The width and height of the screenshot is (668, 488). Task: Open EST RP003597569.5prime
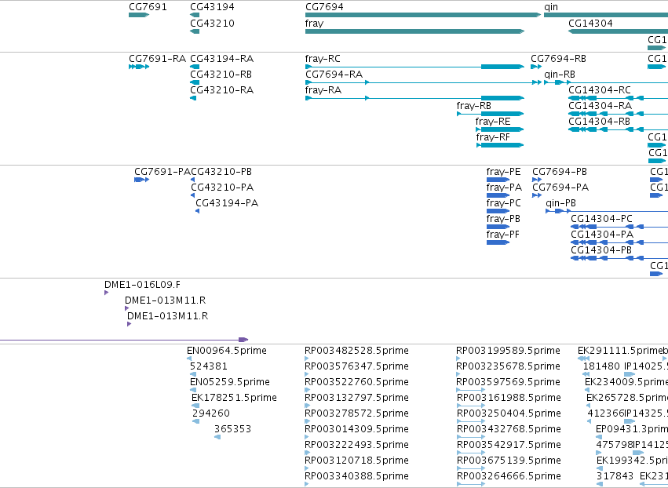pyautogui.click(x=508, y=382)
